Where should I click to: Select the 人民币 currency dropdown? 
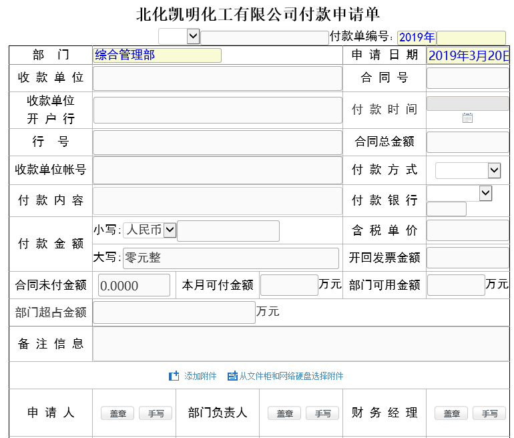[x=150, y=230]
